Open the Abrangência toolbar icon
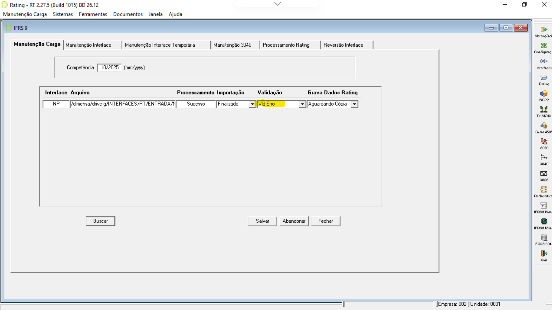Screen dimensions: 552x310 click(544, 30)
